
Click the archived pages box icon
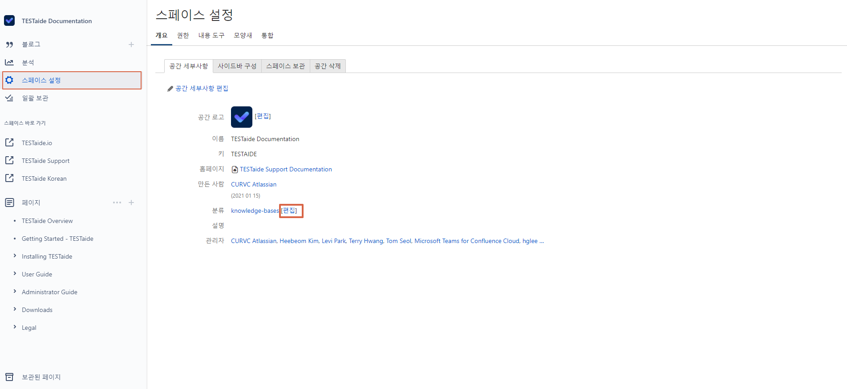point(9,377)
